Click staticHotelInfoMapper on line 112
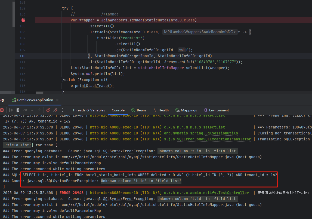The image size is (312, 219). pyautogui.click(x=161, y=68)
